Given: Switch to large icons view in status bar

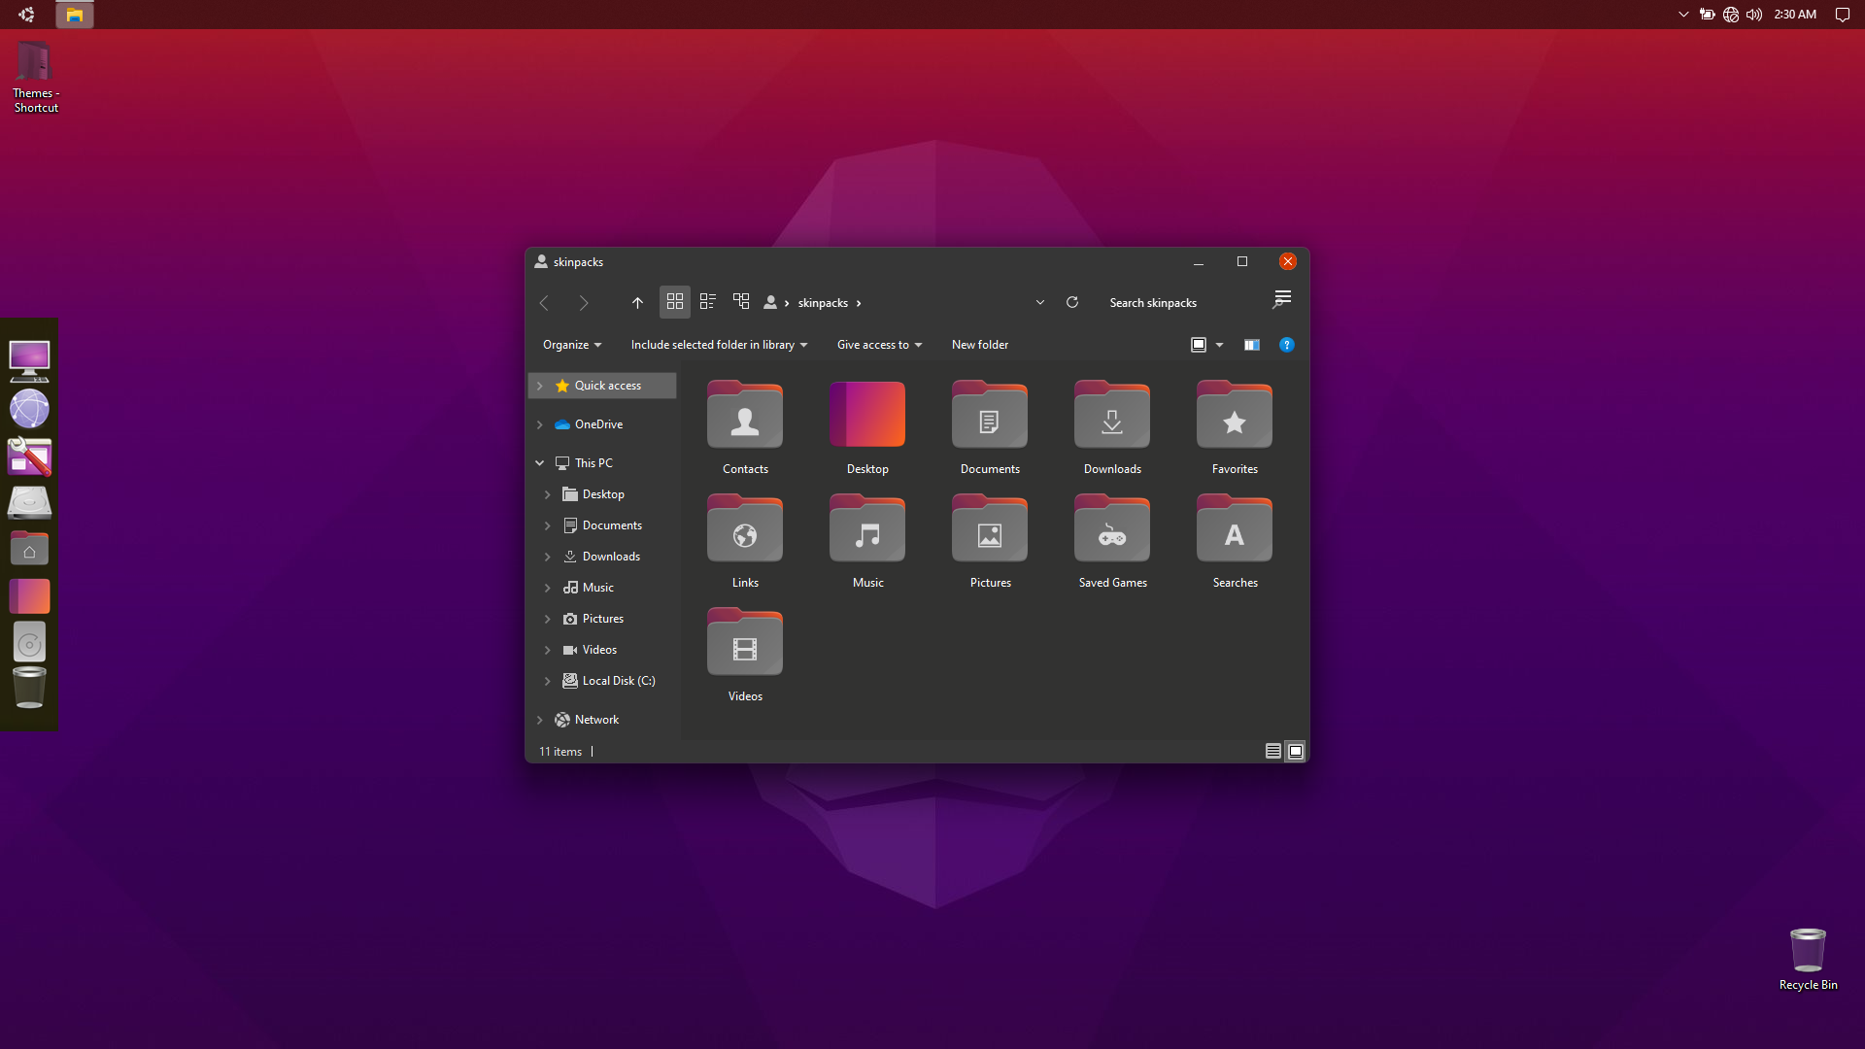Looking at the screenshot, I should pyautogui.click(x=1296, y=751).
